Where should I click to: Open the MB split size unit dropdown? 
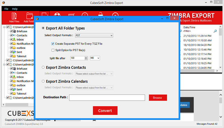click(x=95, y=58)
